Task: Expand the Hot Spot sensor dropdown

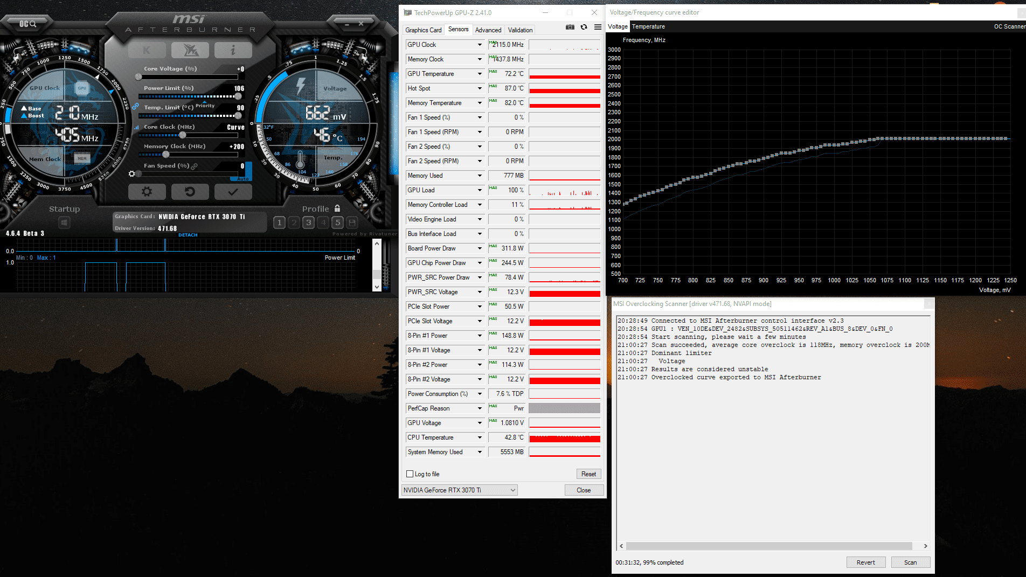Action: [x=480, y=88]
